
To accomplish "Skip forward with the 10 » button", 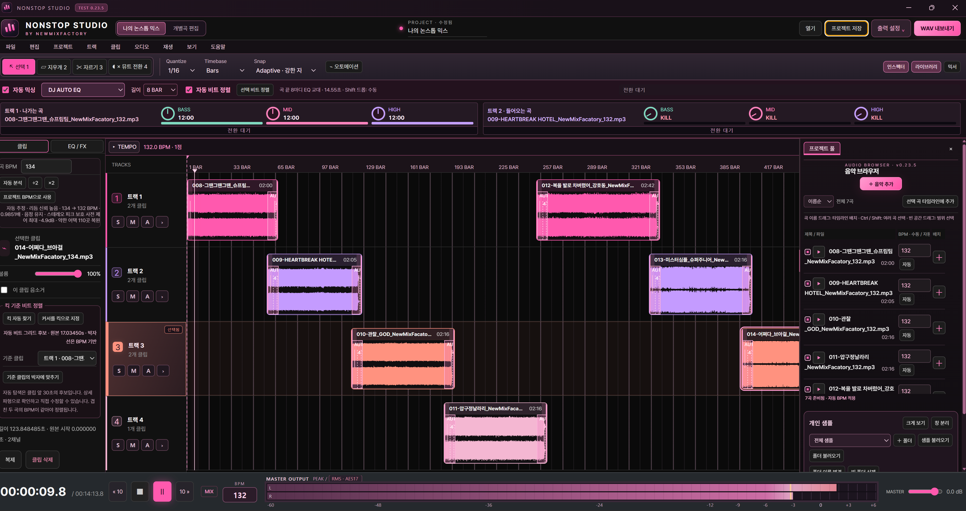I will coord(184,492).
